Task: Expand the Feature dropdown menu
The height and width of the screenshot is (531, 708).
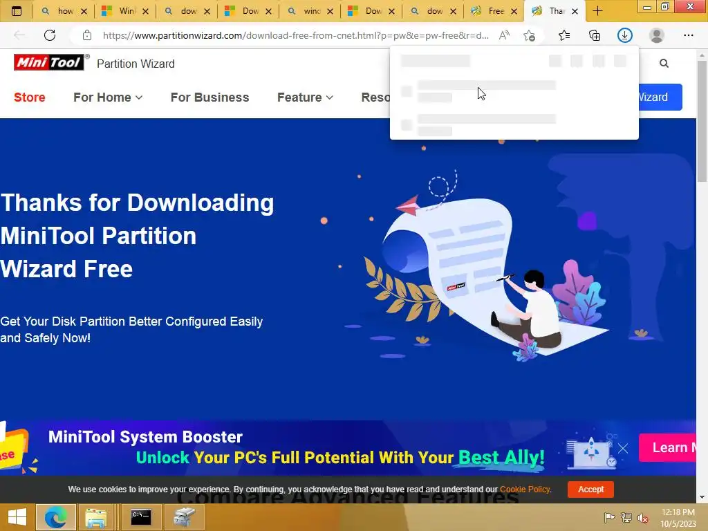Action: 305,97
